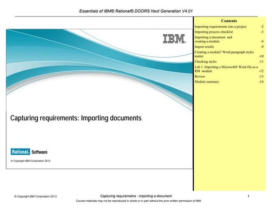Click slide copyright text under Rational logo
Screen dimensions: 272x210
point(31,161)
